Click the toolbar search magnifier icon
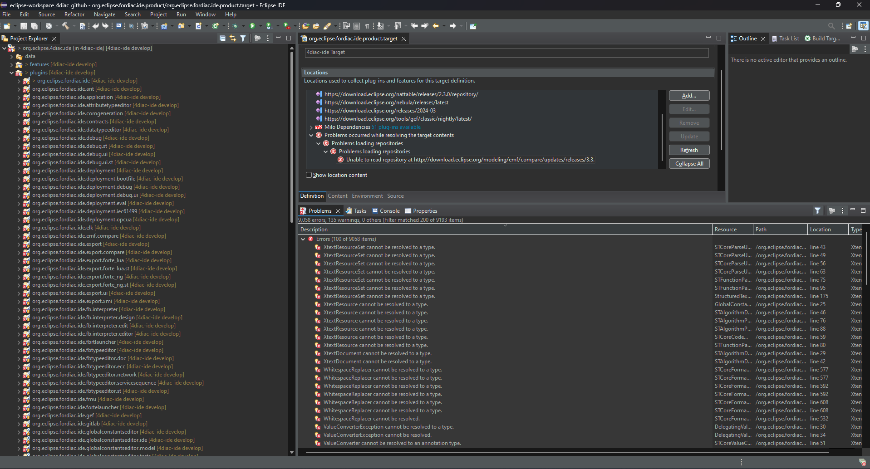 [831, 26]
